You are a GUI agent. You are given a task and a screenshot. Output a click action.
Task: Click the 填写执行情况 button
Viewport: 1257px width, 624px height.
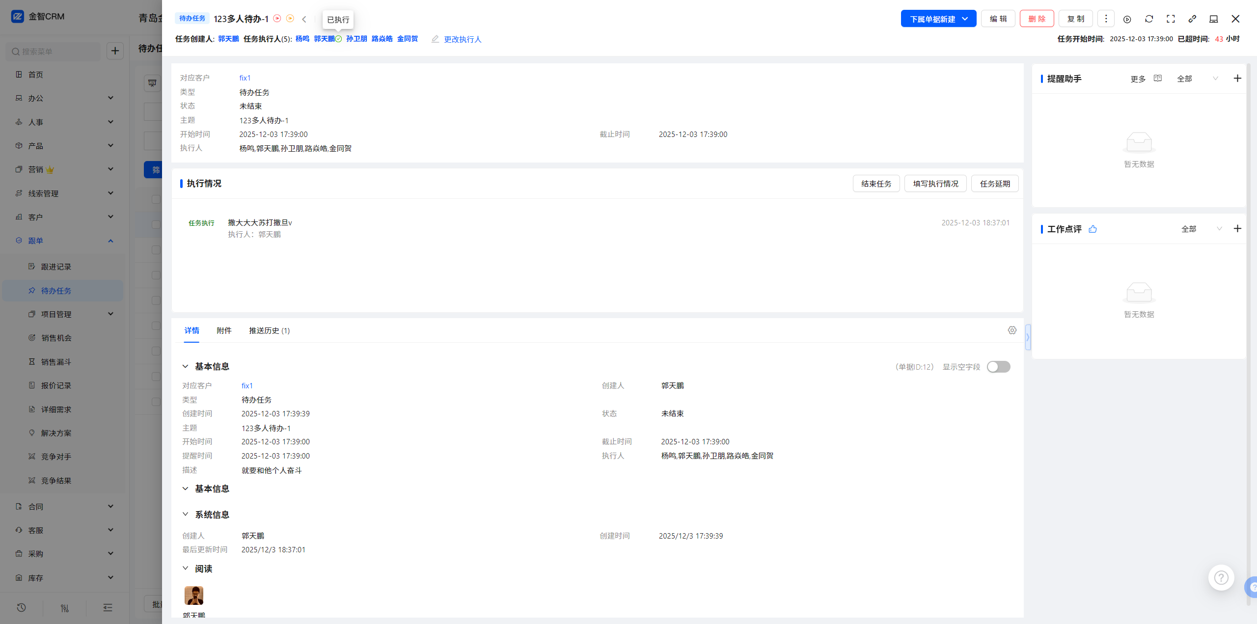click(935, 184)
